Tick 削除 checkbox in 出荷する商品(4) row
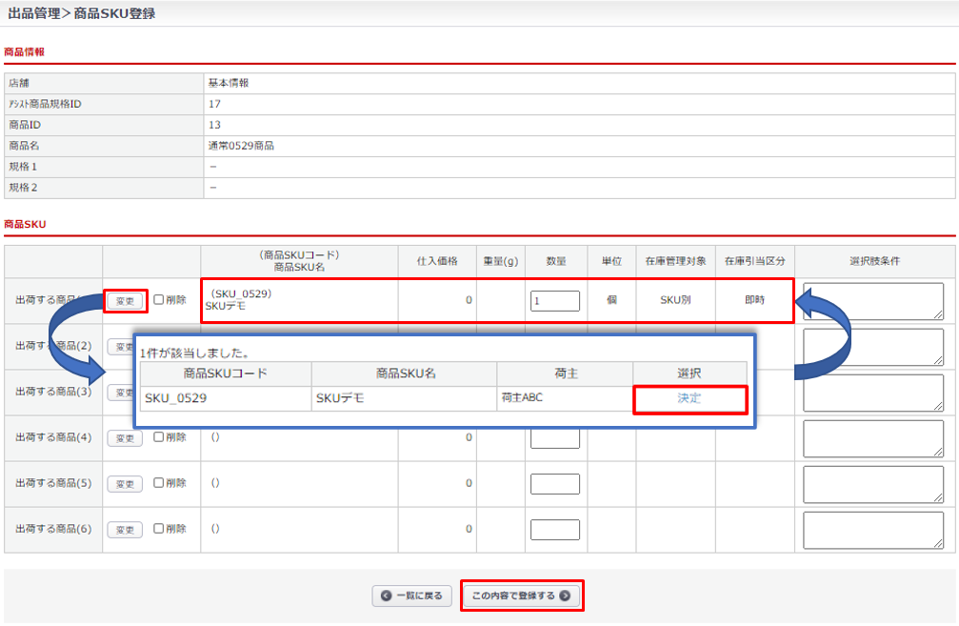The width and height of the screenshot is (959, 626). pyautogui.click(x=158, y=437)
